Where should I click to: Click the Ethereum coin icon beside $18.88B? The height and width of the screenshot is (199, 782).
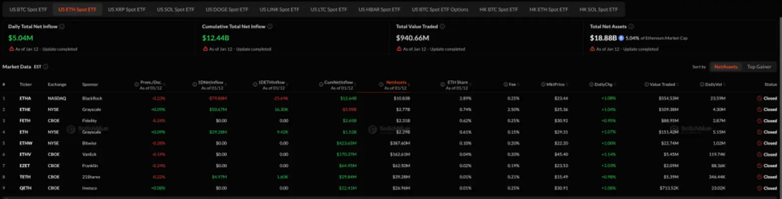[x=621, y=38]
